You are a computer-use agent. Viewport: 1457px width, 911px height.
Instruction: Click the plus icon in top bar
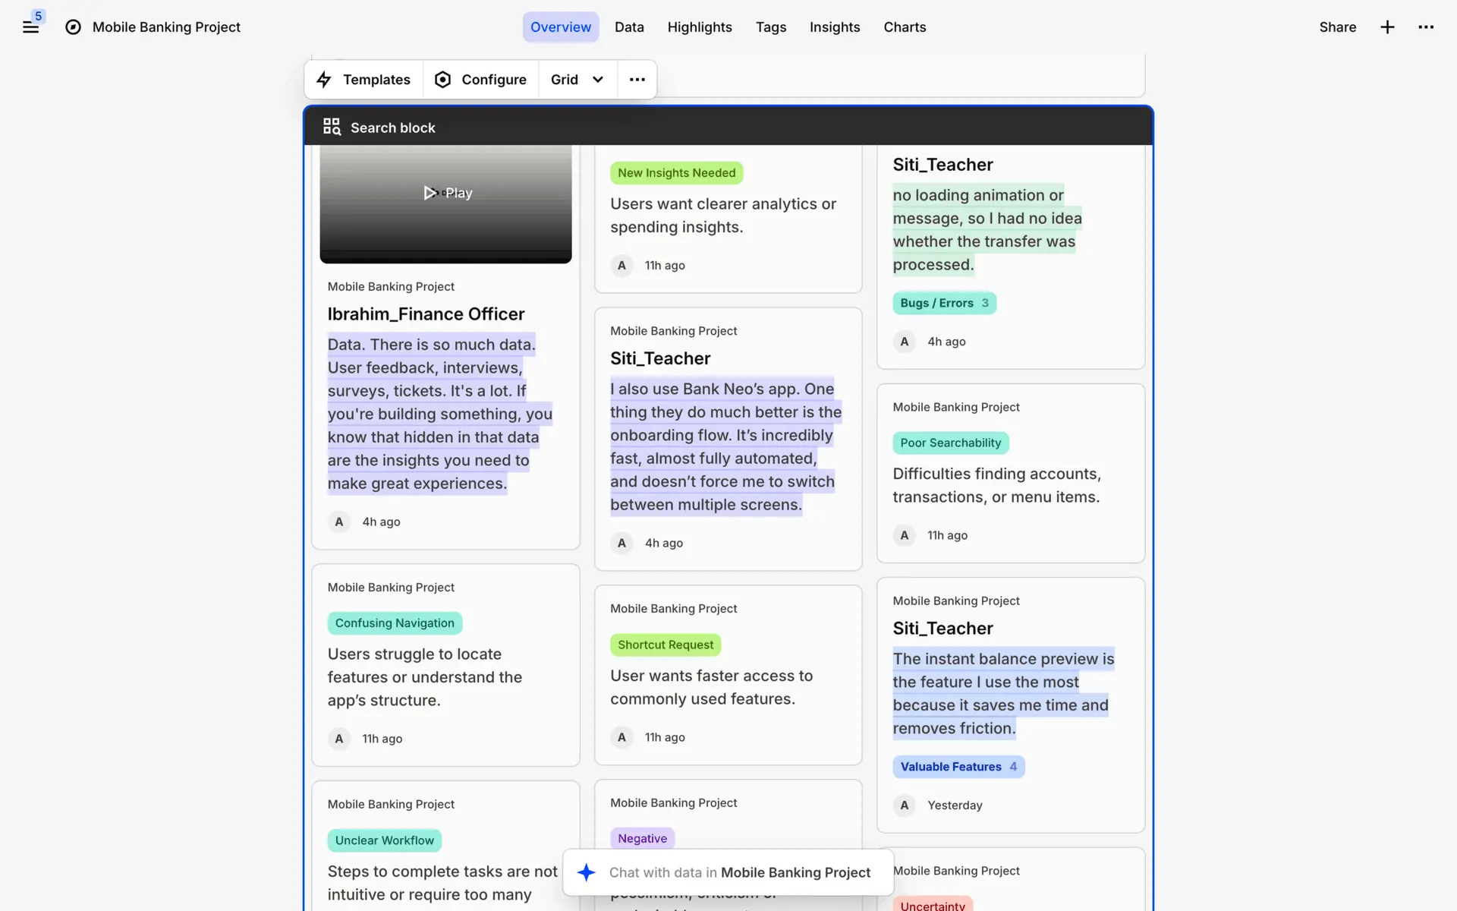tap(1387, 27)
